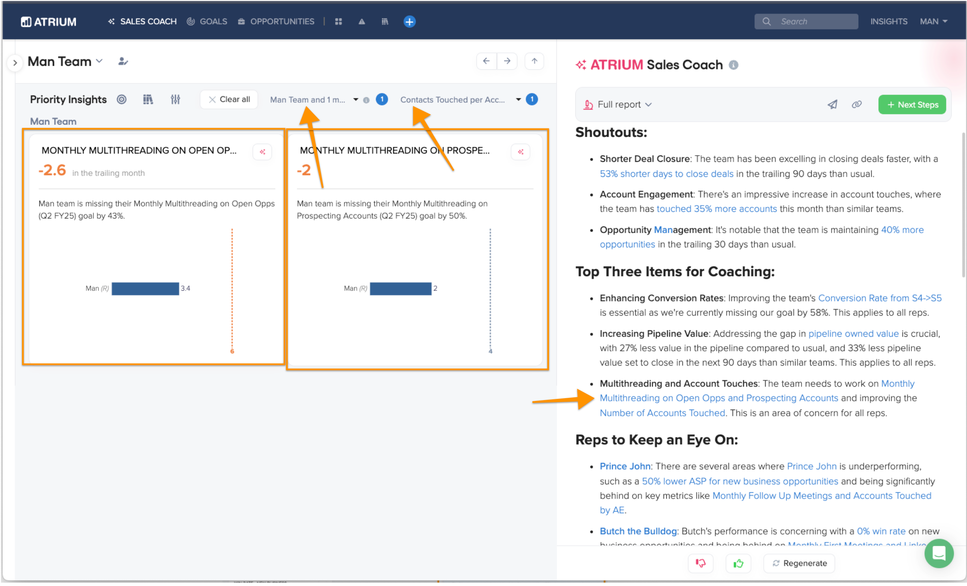The width and height of the screenshot is (967, 586).
Task: Click the Clear all filters button
Action: click(229, 99)
